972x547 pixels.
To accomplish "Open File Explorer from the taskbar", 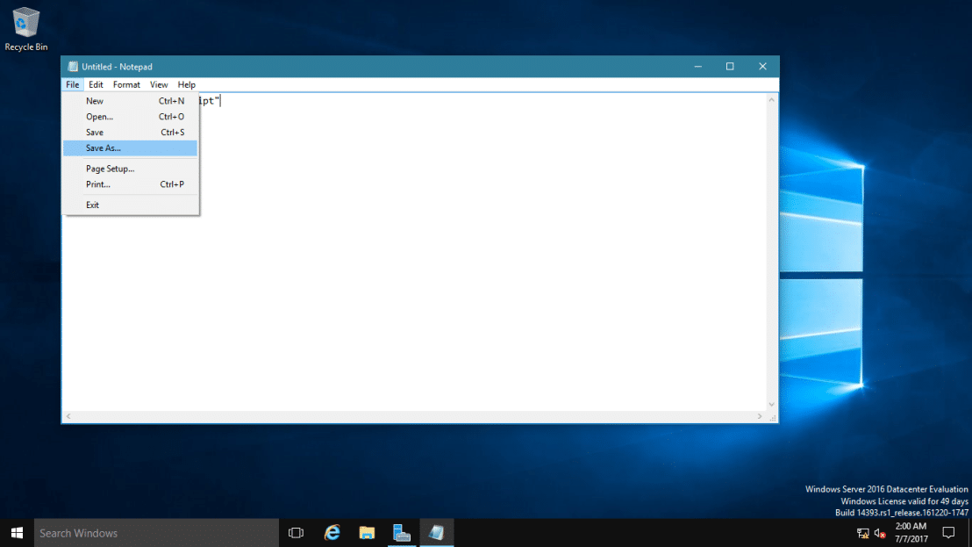I will point(367,533).
